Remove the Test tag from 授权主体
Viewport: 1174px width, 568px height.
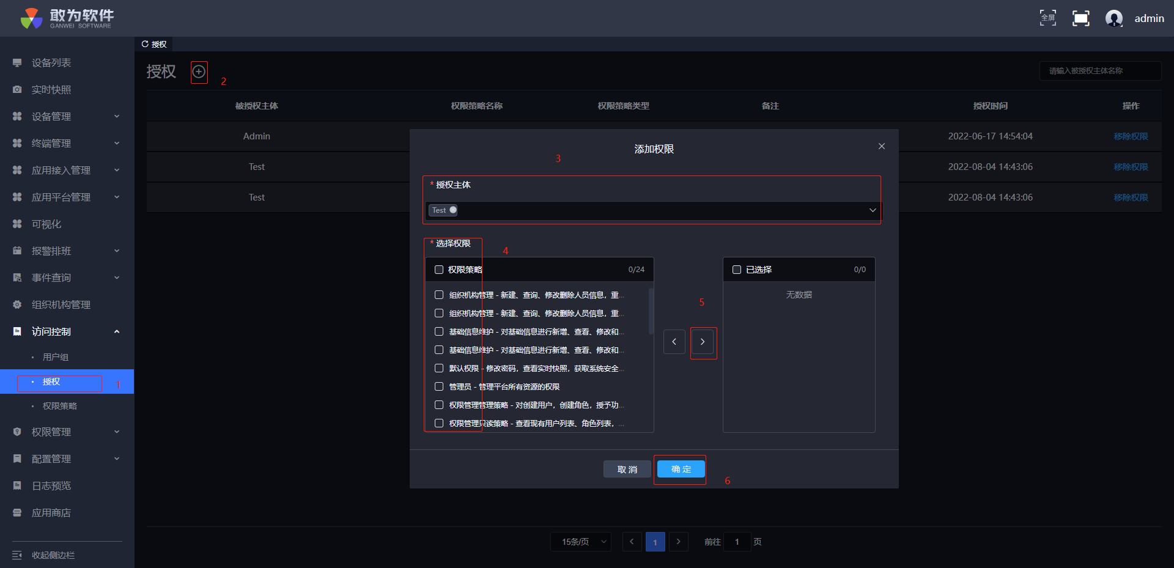pyautogui.click(x=453, y=210)
